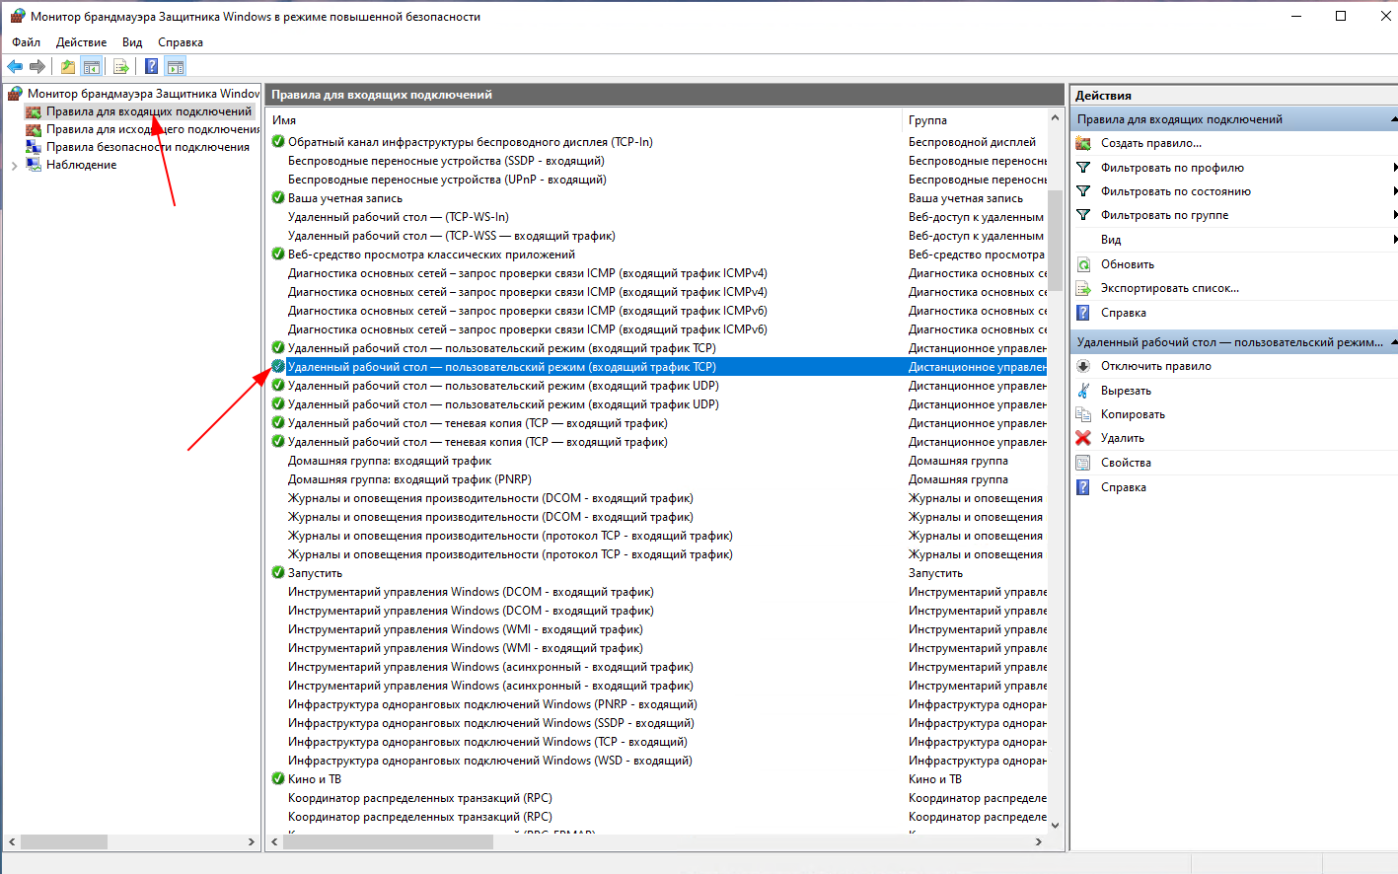This screenshot has height=874, width=1398.
Task: Click the scissors icon next to Вырезать
Action: [x=1083, y=391]
